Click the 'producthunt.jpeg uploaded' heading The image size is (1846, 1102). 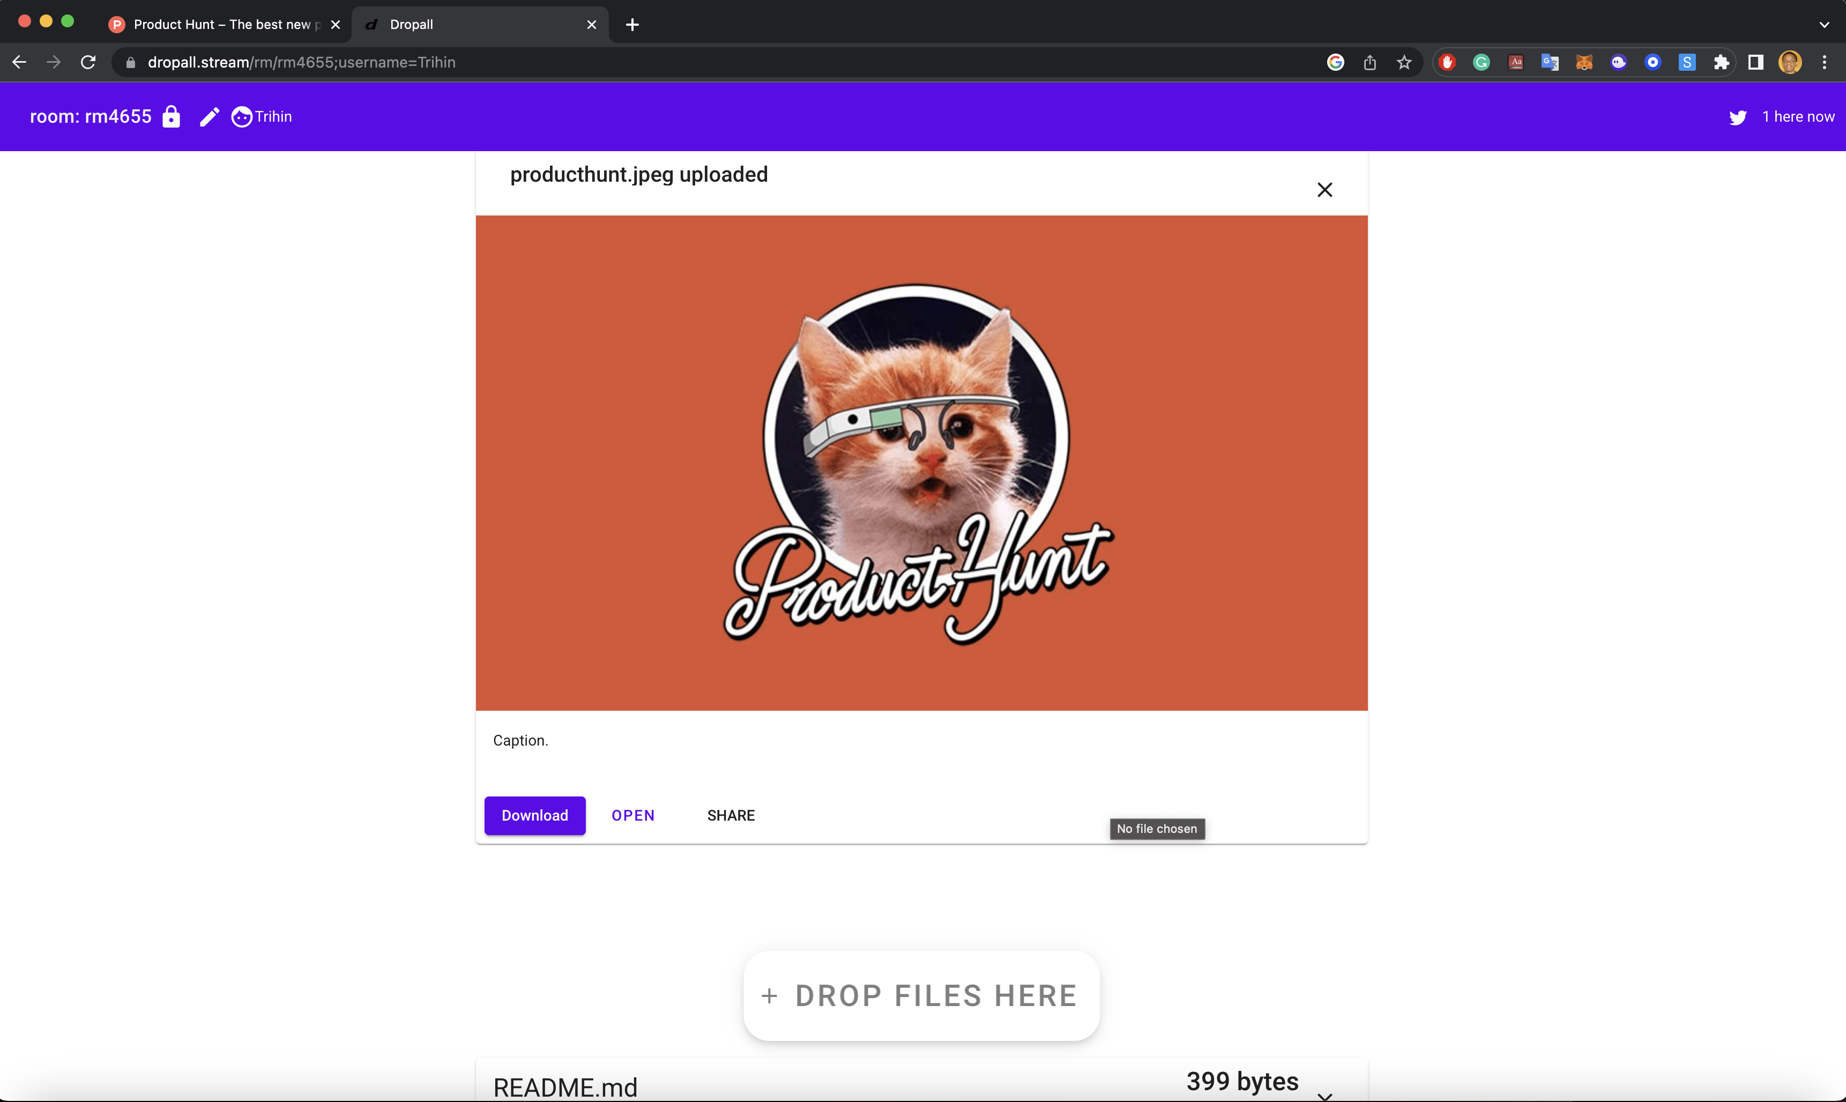(638, 175)
